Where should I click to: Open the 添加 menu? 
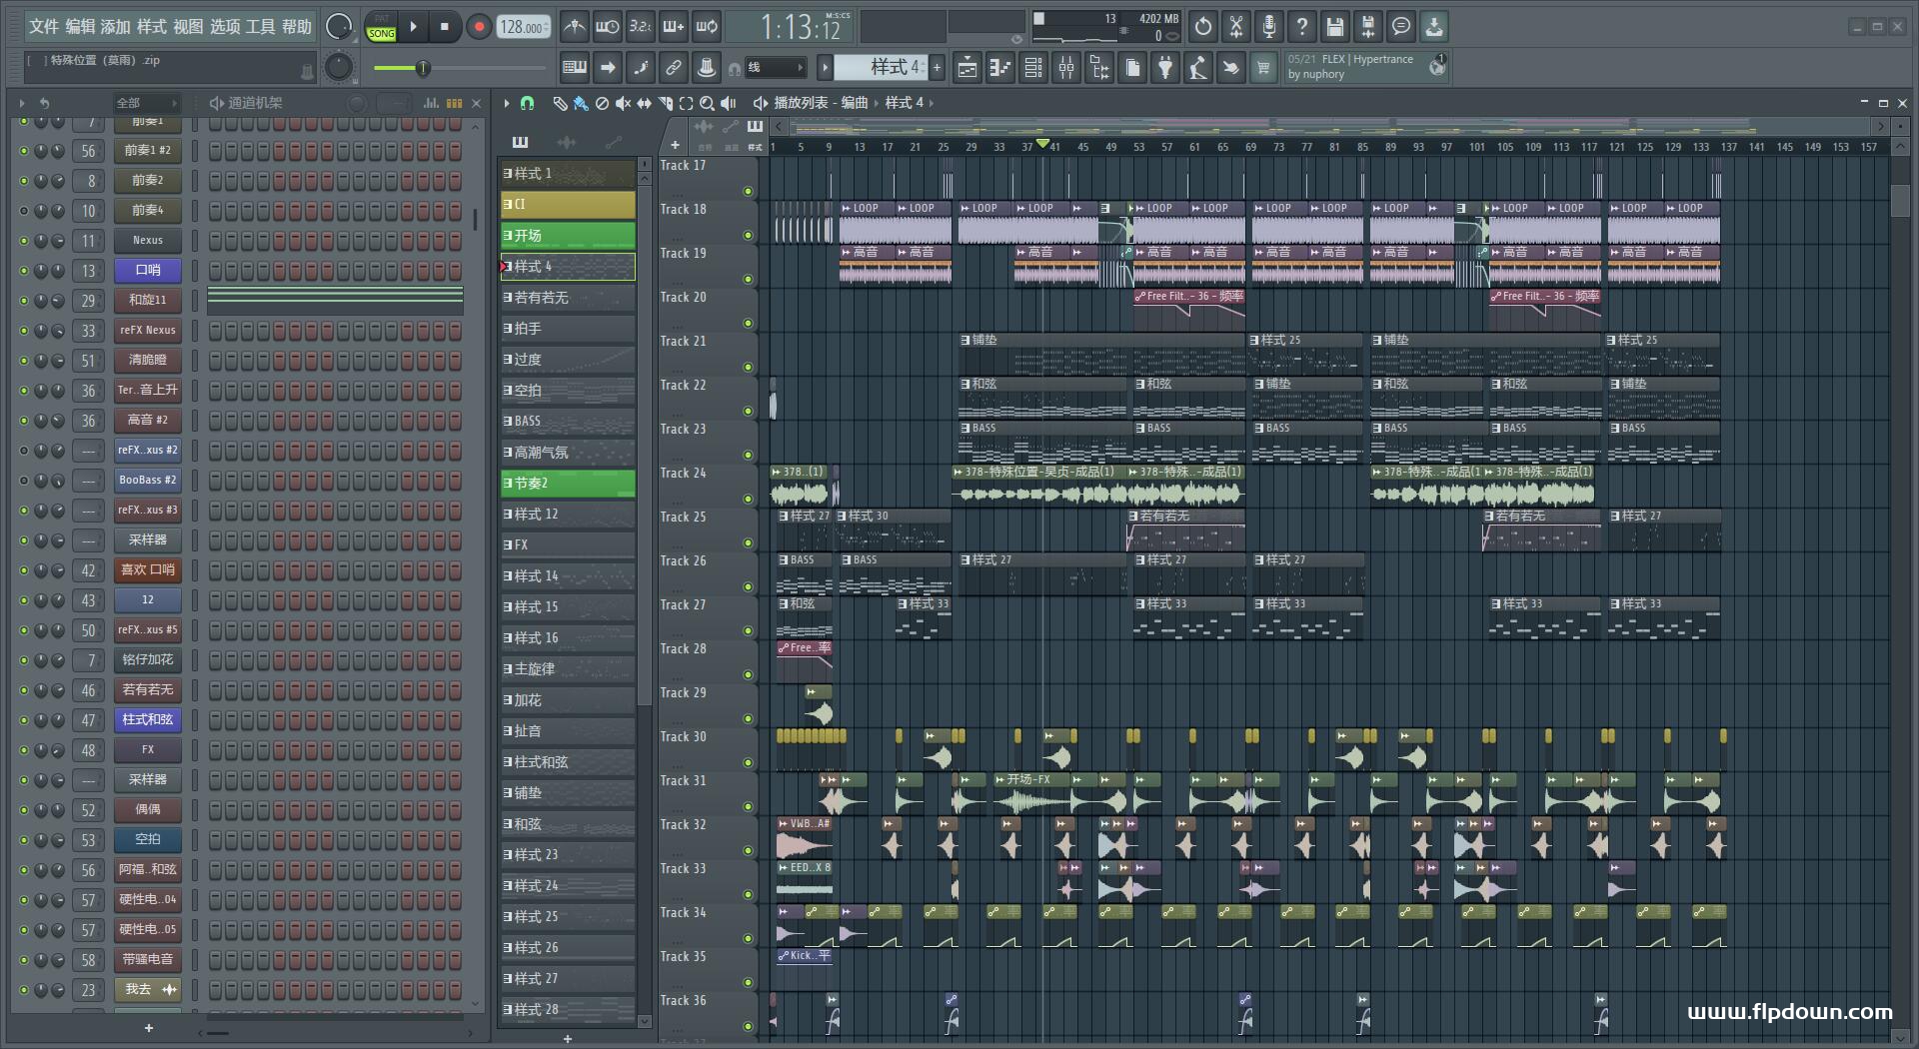(116, 26)
